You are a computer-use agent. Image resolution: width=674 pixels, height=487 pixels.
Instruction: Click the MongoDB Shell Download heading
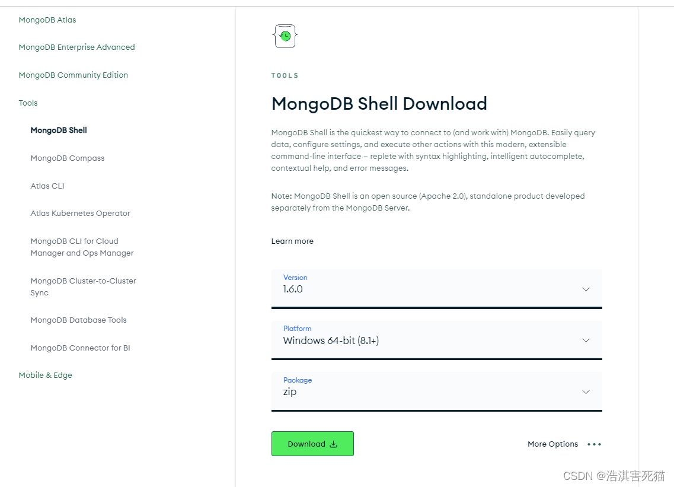coord(379,104)
